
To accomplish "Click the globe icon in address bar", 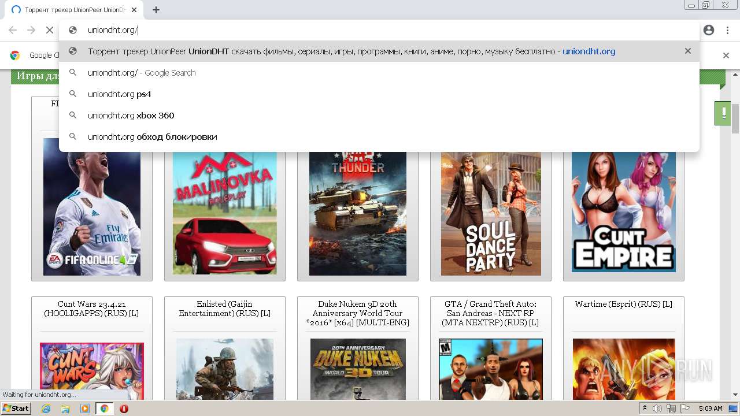I will coord(73,30).
